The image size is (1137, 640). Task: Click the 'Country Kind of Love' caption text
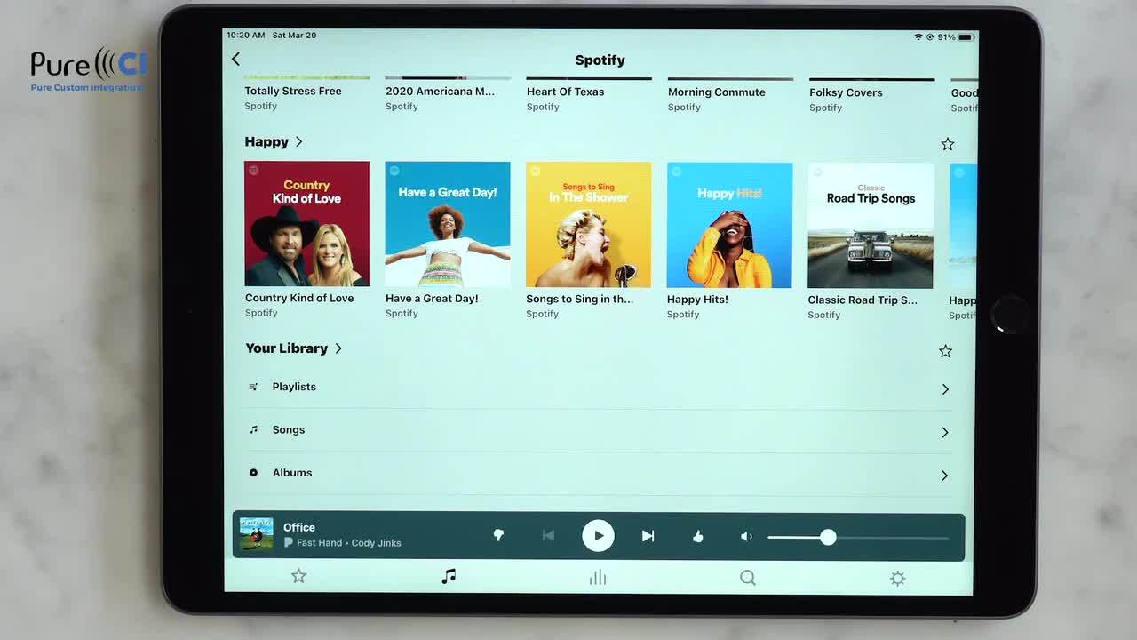pos(299,298)
